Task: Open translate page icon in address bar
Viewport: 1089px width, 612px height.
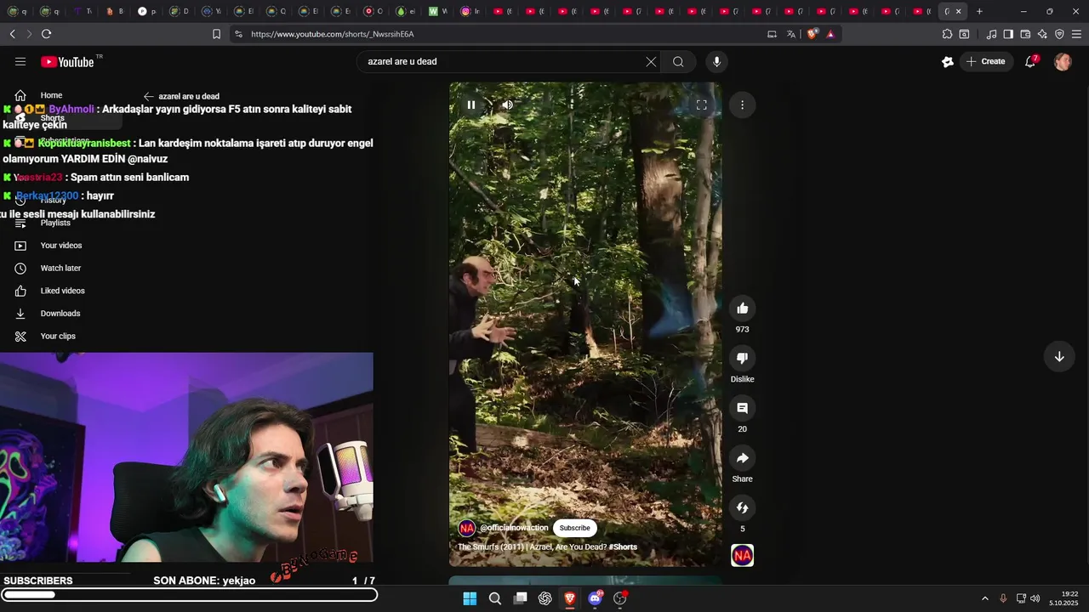Action: [x=790, y=34]
